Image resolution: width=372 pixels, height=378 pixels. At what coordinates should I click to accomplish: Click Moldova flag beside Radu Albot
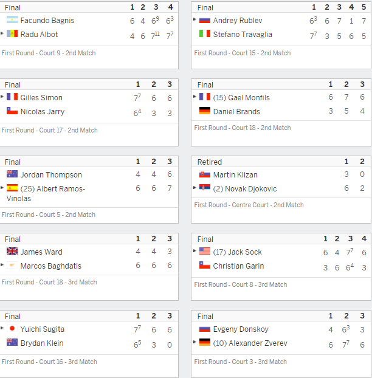click(12, 33)
